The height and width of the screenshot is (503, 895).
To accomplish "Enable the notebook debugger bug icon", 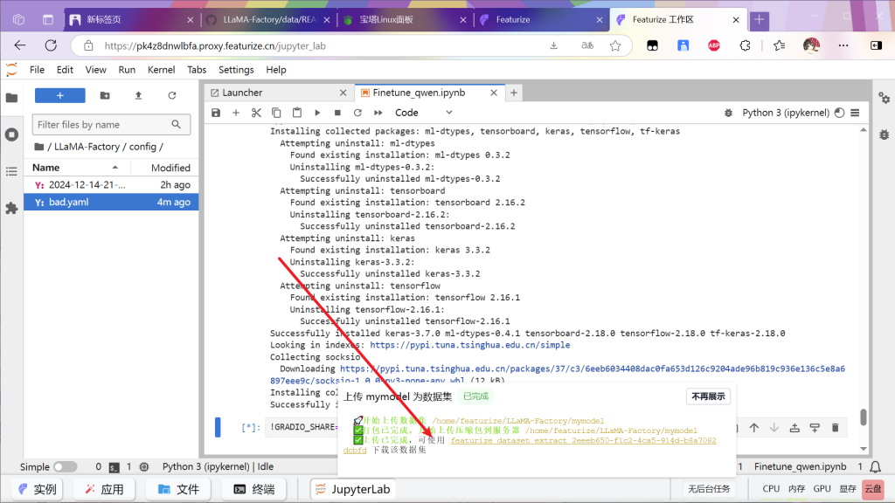I will click(x=884, y=134).
